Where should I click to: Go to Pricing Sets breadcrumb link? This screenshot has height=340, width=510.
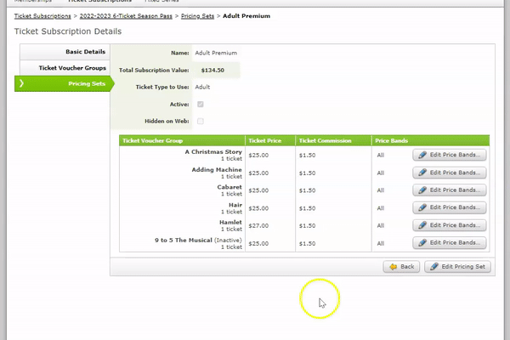[x=197, y=16]
